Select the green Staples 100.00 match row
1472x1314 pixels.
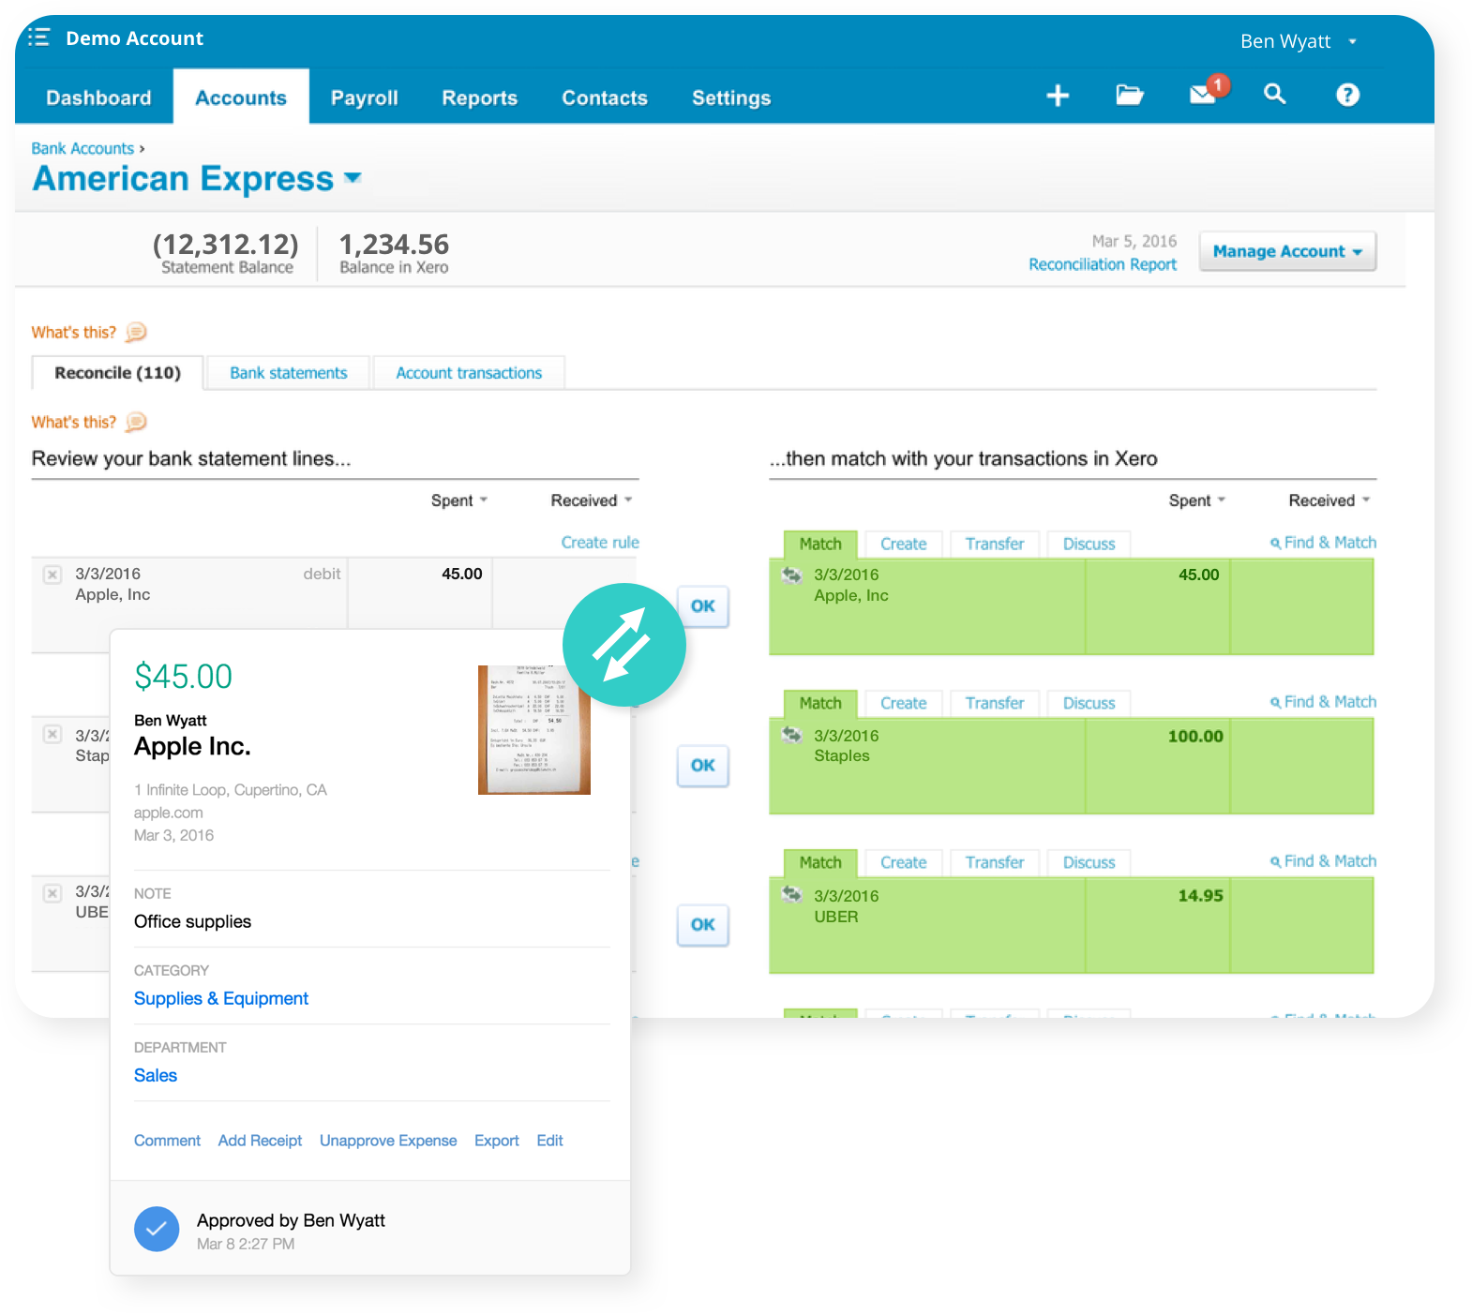[x=1072, y=766]
